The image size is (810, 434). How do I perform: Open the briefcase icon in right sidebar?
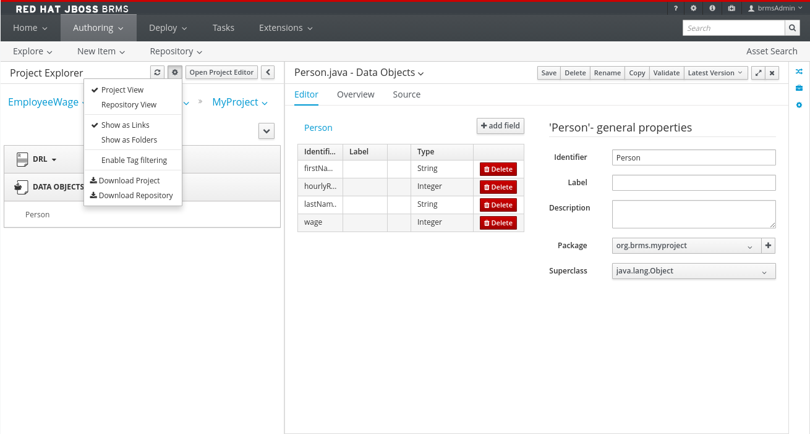click(799, 88)
